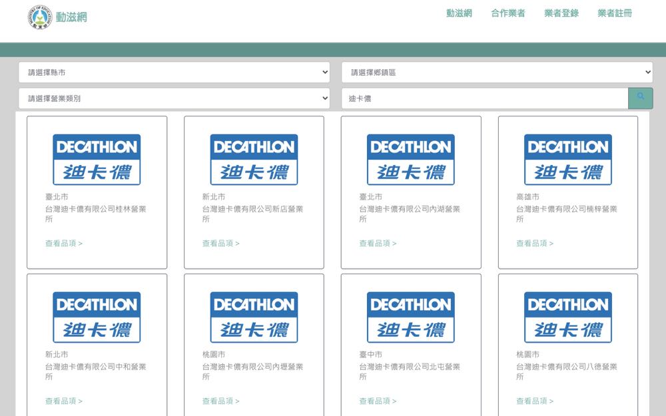Open 查看品項 for 內湖營業所
The height and width of the screenshot is (416, 666).
[x=378, y=243]
